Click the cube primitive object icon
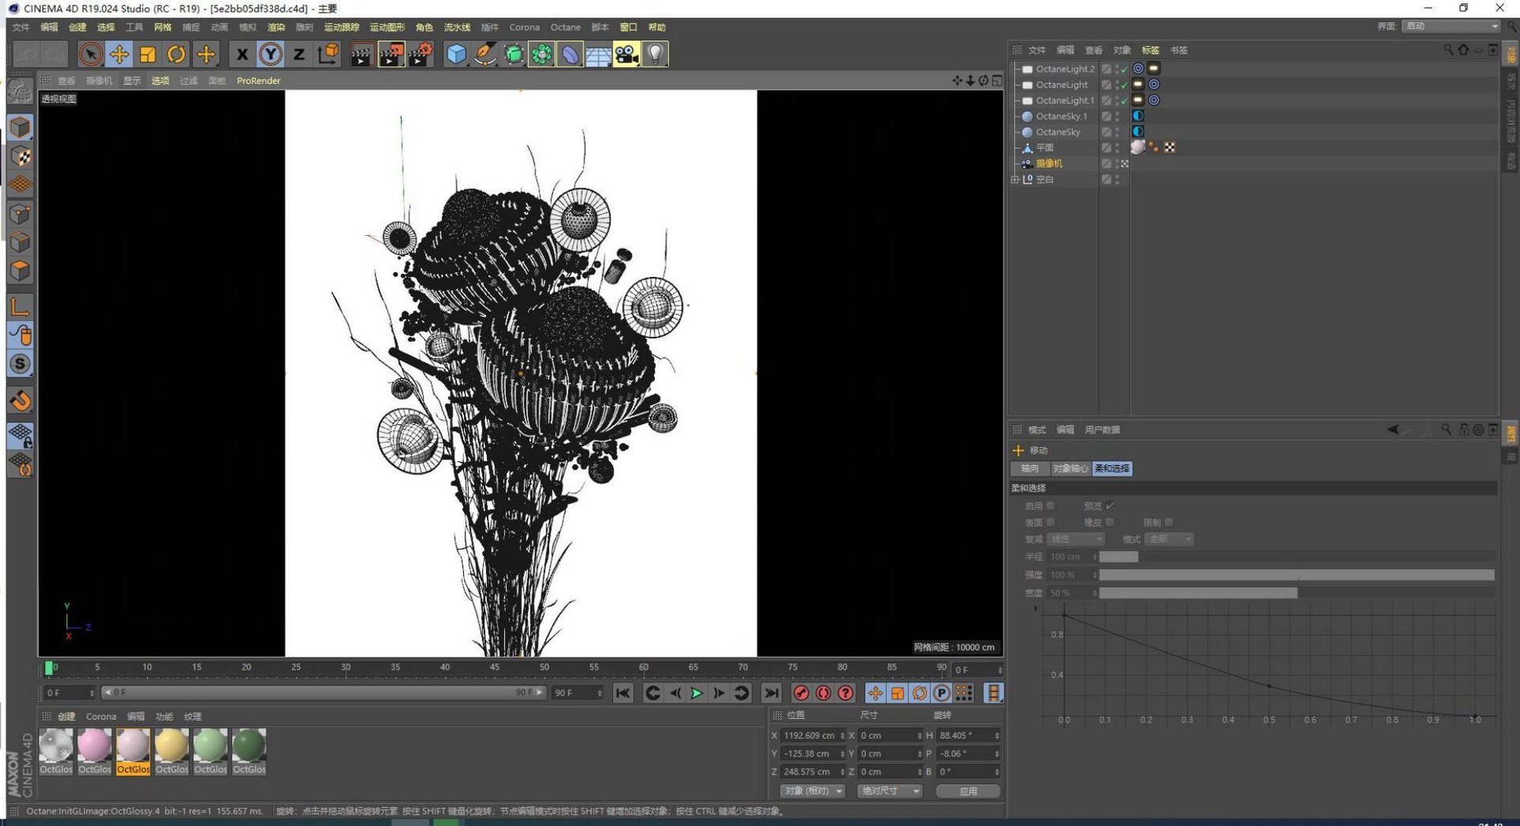Viewport: 1520px width, 826px height. 456,55
